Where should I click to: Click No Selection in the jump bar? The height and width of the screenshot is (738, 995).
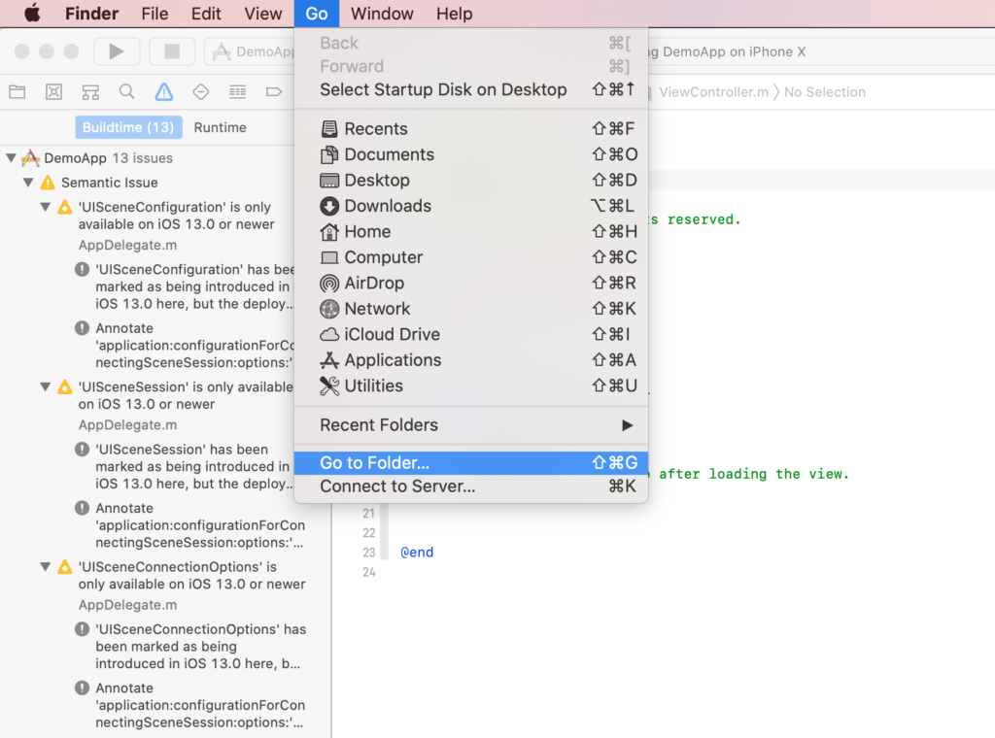click(x=824, y=92)
